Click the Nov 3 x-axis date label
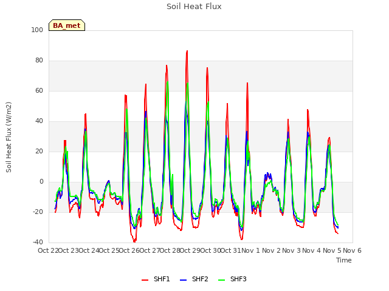 click(x=292, y=250)
